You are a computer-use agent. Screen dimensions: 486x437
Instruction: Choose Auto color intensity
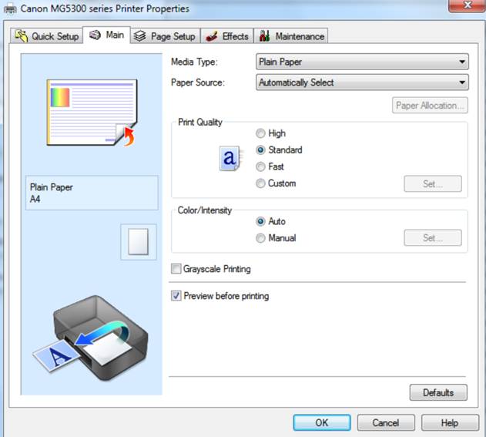click(270, 221)
